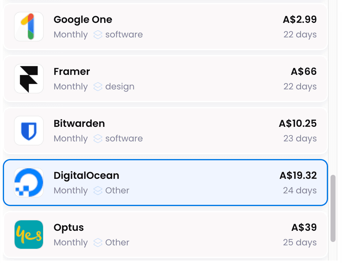Click the Framer logo icon

click(x=29, y=79)
